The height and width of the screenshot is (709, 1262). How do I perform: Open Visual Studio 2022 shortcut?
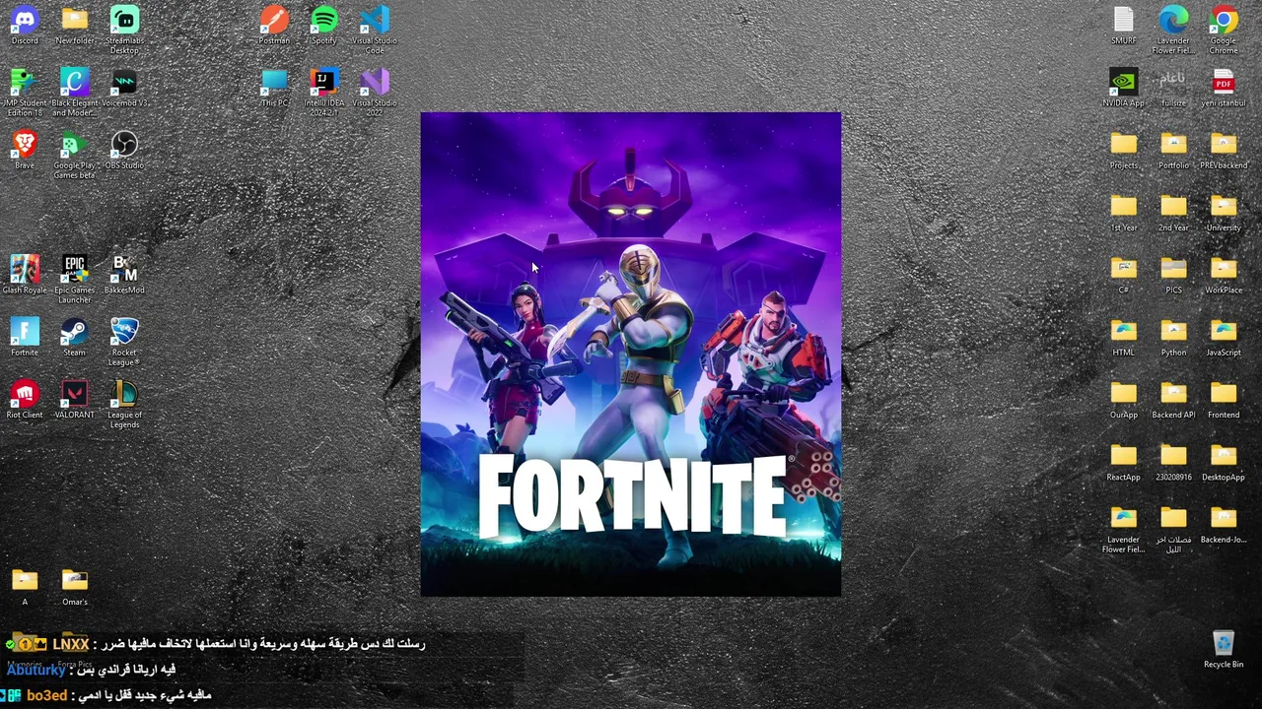[x=375, y=93]
